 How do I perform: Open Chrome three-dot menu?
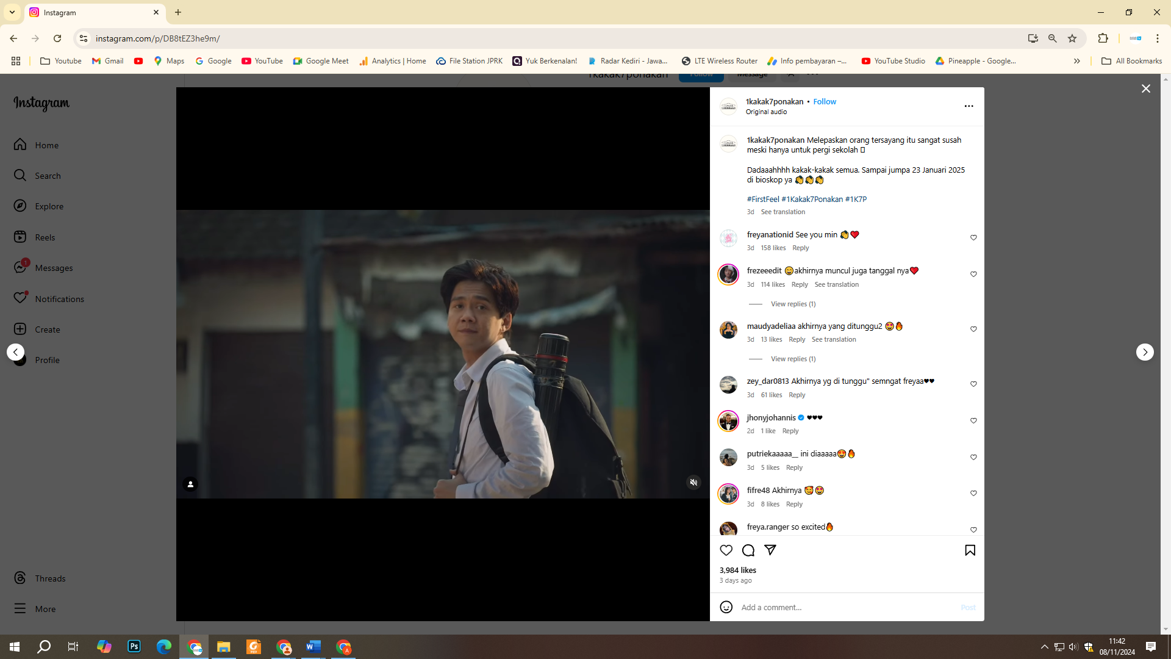[1157, 38]
